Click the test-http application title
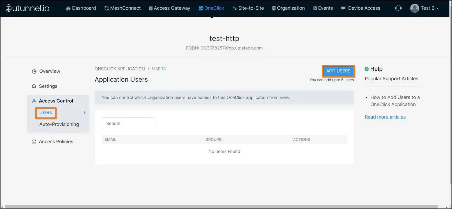This screenshot has height=209, width=452. [224, 38]
